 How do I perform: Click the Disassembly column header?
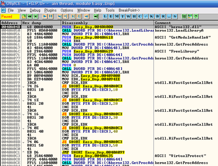[107, 23]
